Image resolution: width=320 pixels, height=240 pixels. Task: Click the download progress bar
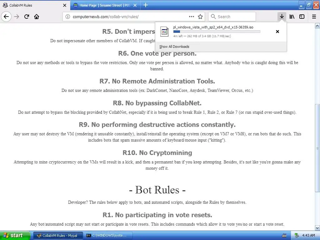point(217,32)
